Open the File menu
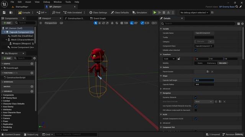245x137 pixels. click(12, 2)
